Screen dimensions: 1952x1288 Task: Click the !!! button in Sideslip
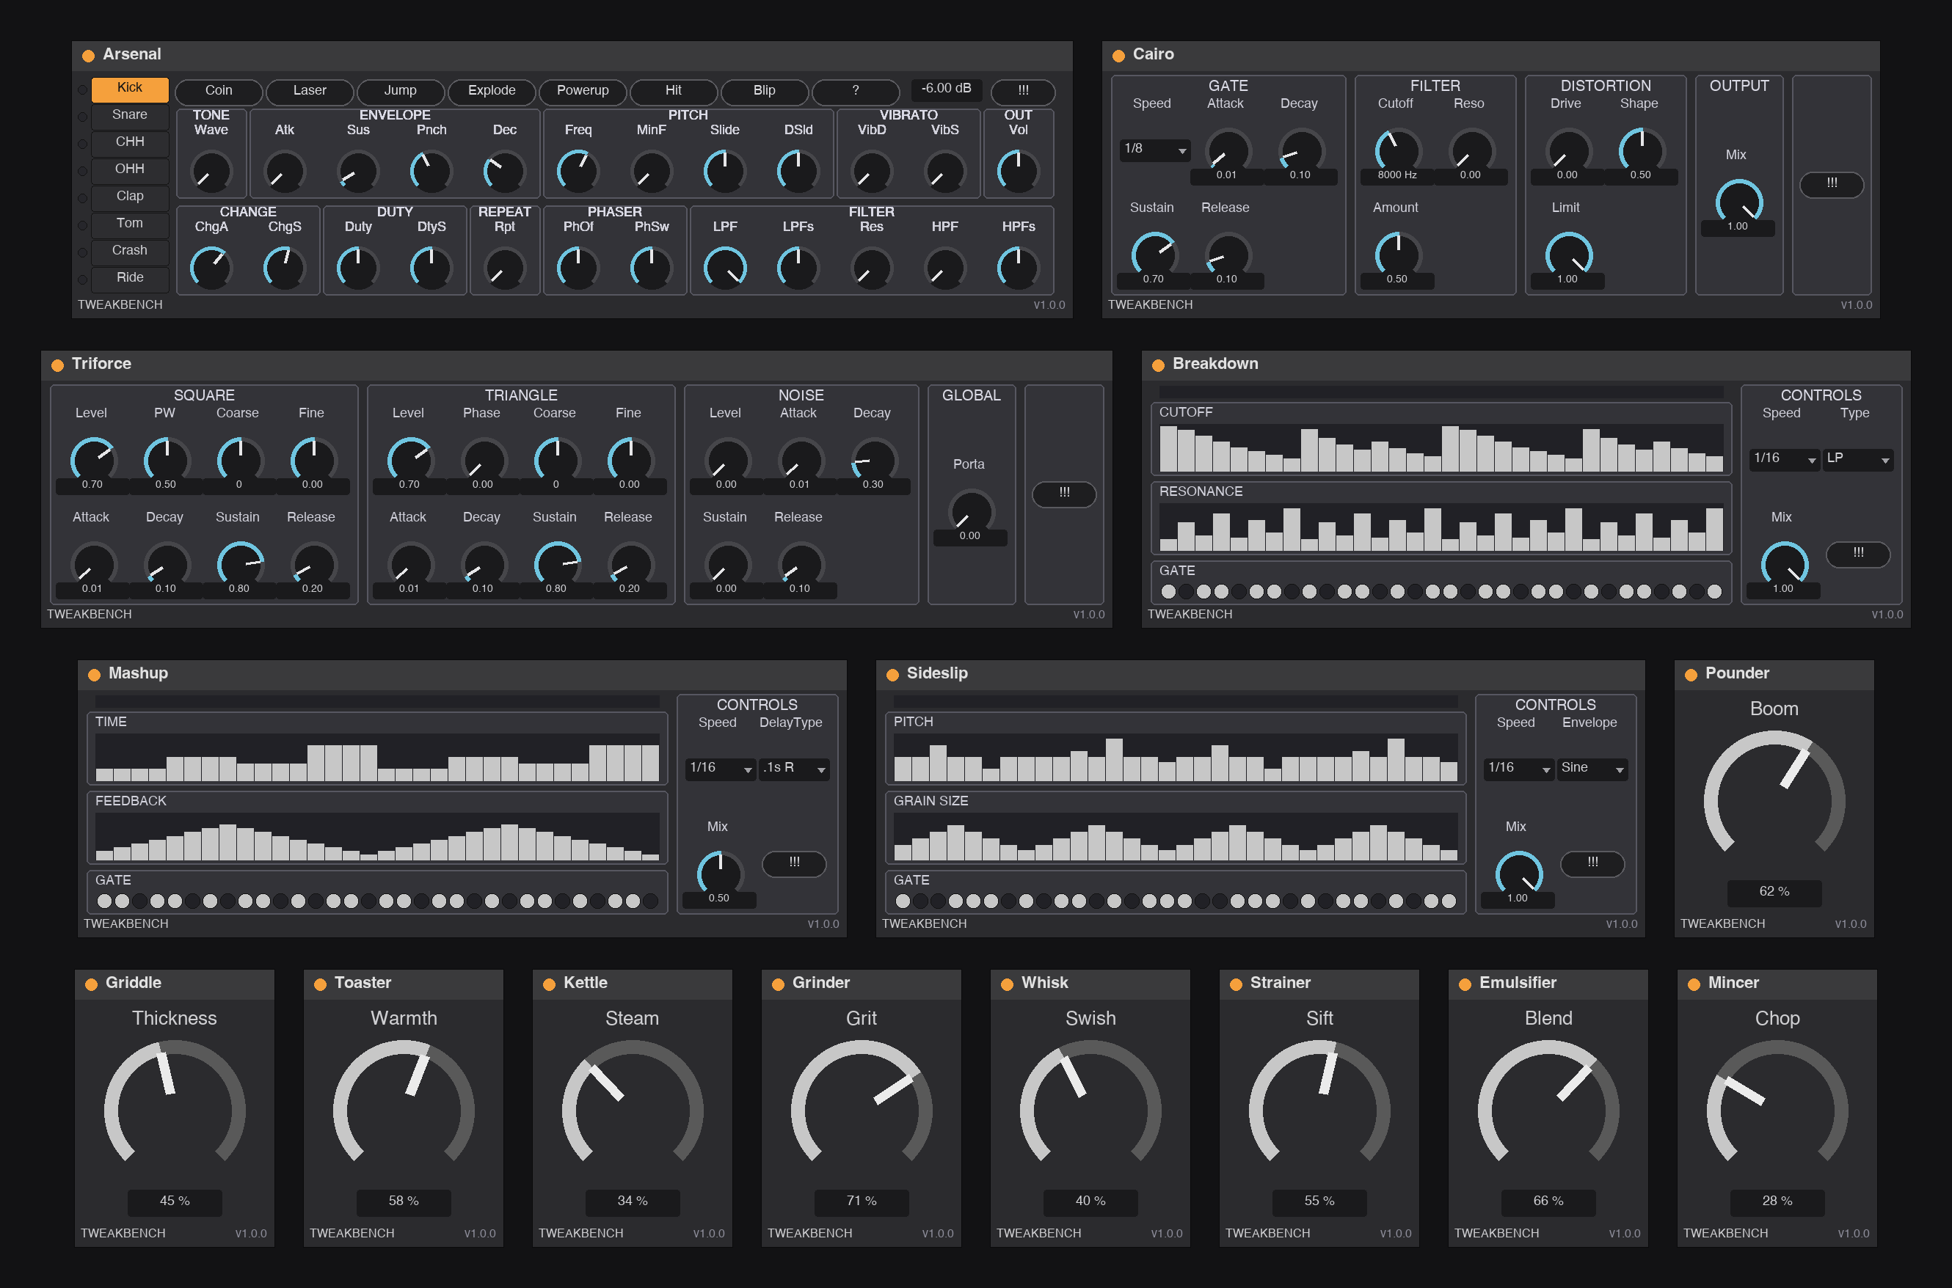pos(1593,863)
